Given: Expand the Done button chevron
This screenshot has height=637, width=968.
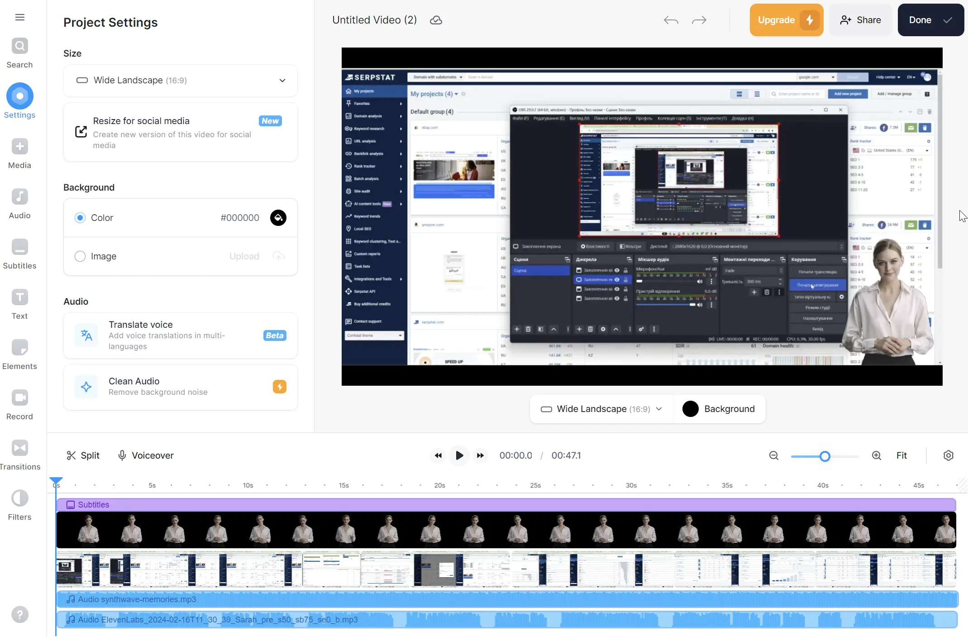Looking at the screenshot, I should tap(946, 20).
